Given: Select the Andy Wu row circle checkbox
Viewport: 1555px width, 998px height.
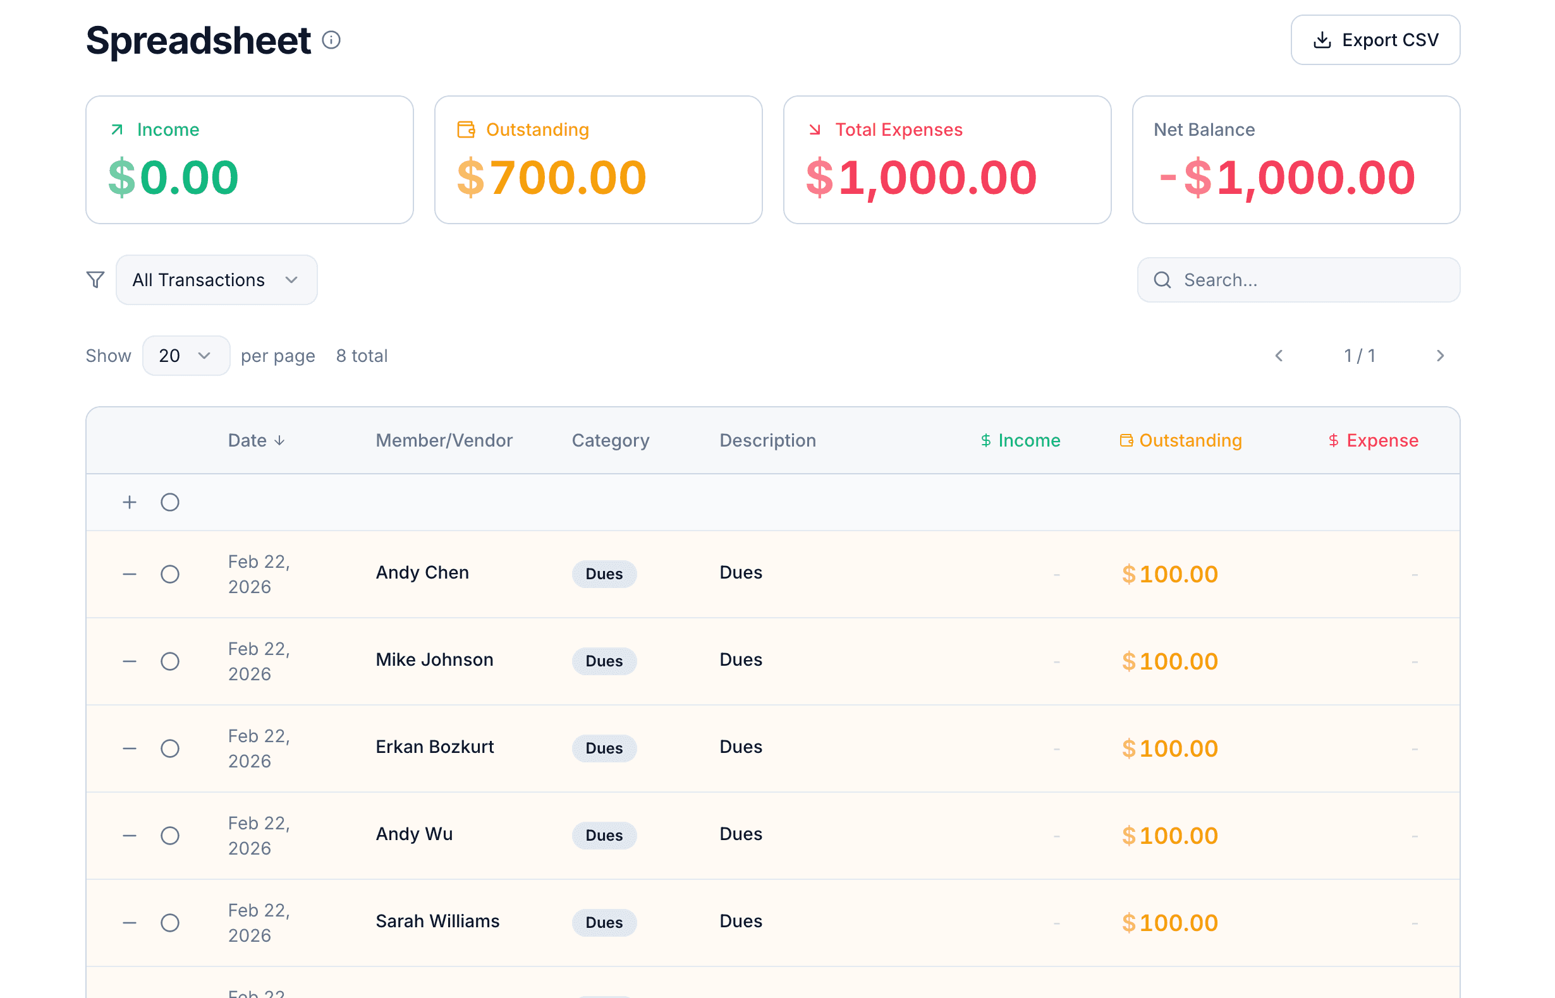Looking at the screenshot, I should point(170,836).
